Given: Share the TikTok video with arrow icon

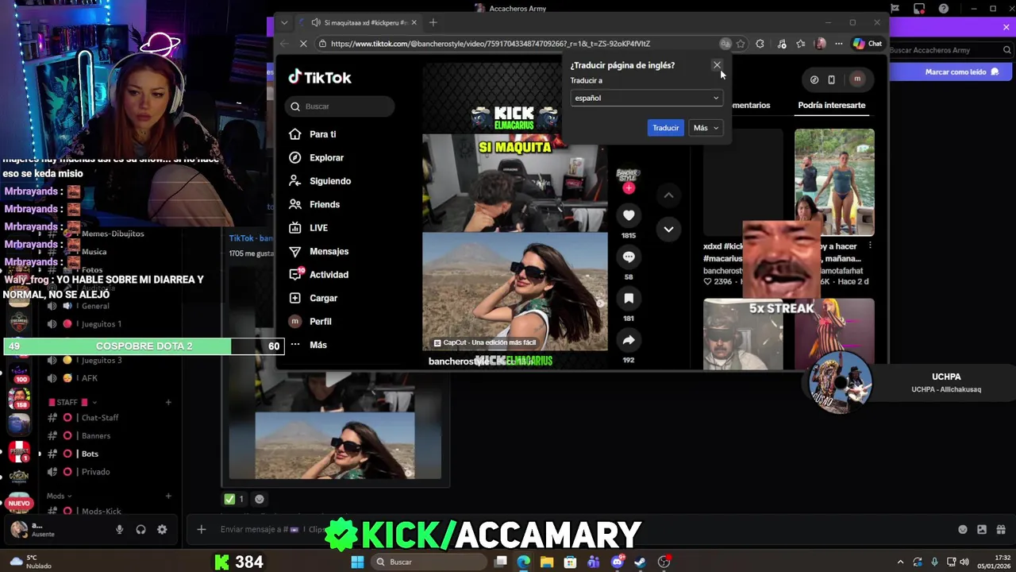Looking at the screenshot, I should (x=629, y=340).
